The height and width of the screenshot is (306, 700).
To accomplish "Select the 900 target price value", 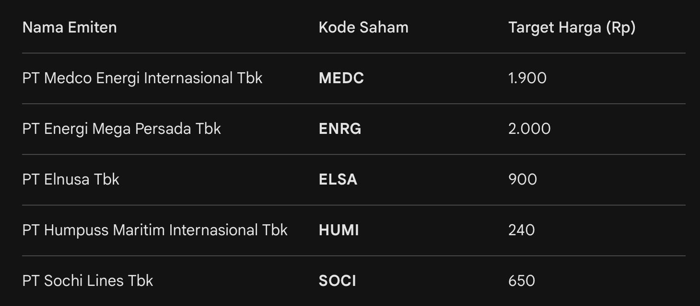I will [522, 180].
